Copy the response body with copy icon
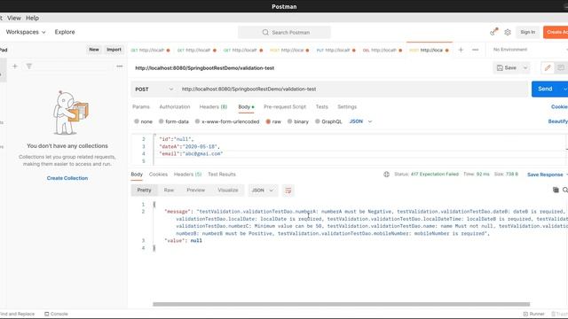 coord(556,190)
